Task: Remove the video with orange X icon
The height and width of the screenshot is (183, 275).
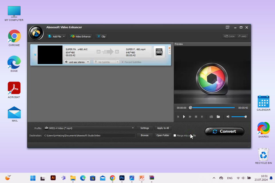Action: pos(169,48)
